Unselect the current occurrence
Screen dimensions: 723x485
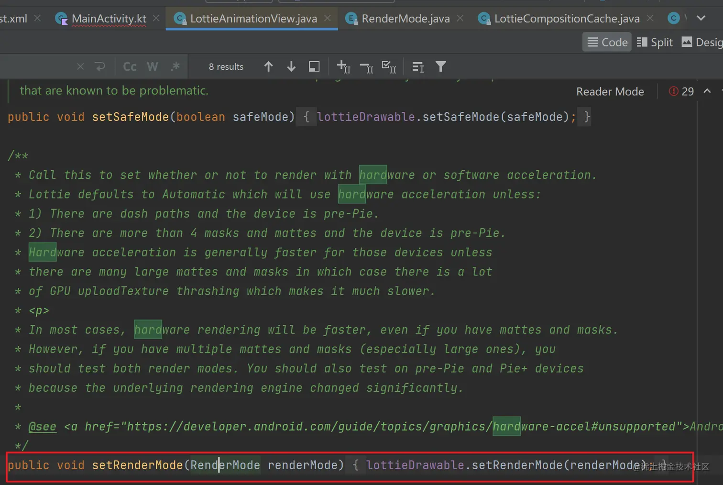pyautogui.click(x=366, y=67)
